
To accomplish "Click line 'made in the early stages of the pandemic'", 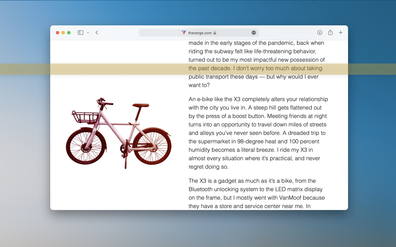I will [x=256, y=43].
